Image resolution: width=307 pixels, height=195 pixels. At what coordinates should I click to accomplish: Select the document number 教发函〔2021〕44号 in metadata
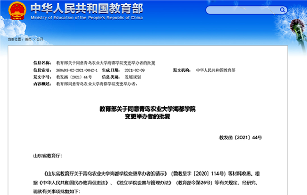(x=74, y=77)
